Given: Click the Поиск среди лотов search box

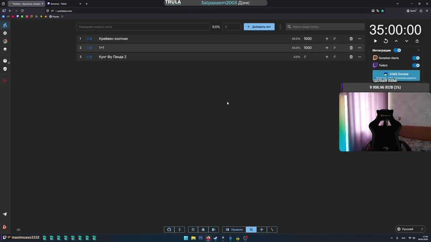Looking at the screenshot, I should [x=325, y=27].
